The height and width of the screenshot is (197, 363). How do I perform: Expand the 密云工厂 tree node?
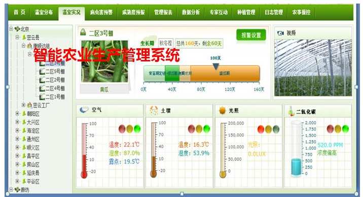tap(23, 105)
